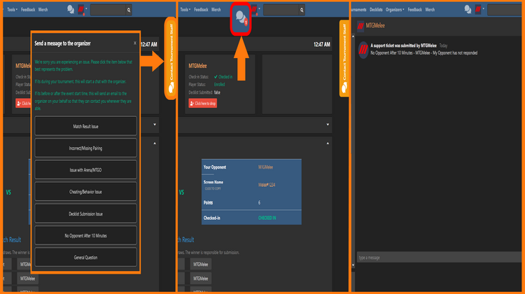Click search magnifier icon in left panel
Viewport: 525px width, 294px height.
click(x=129, y=10)
